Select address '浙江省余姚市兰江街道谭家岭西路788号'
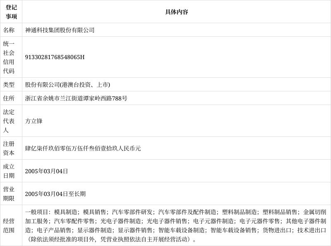Viewport: 331px width, 246px height. pyautogui.click(x=76, y=98)
